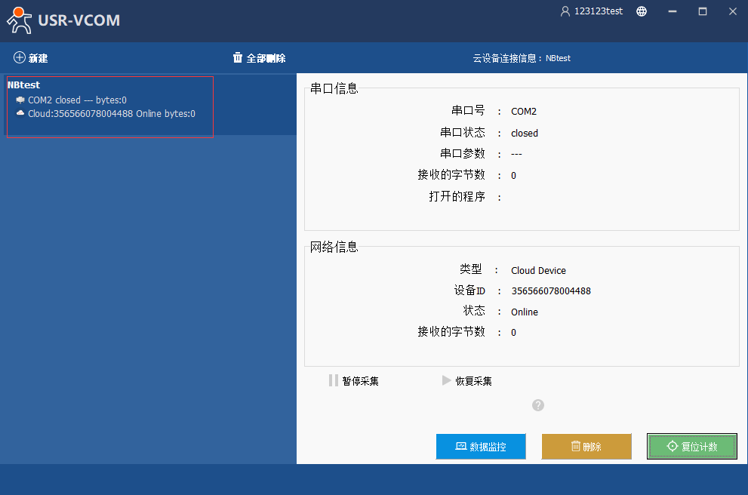The width and height of the screenshot is (748, 495).
Task: Click the orange 删除 button
Action: (x=586, y=447)
